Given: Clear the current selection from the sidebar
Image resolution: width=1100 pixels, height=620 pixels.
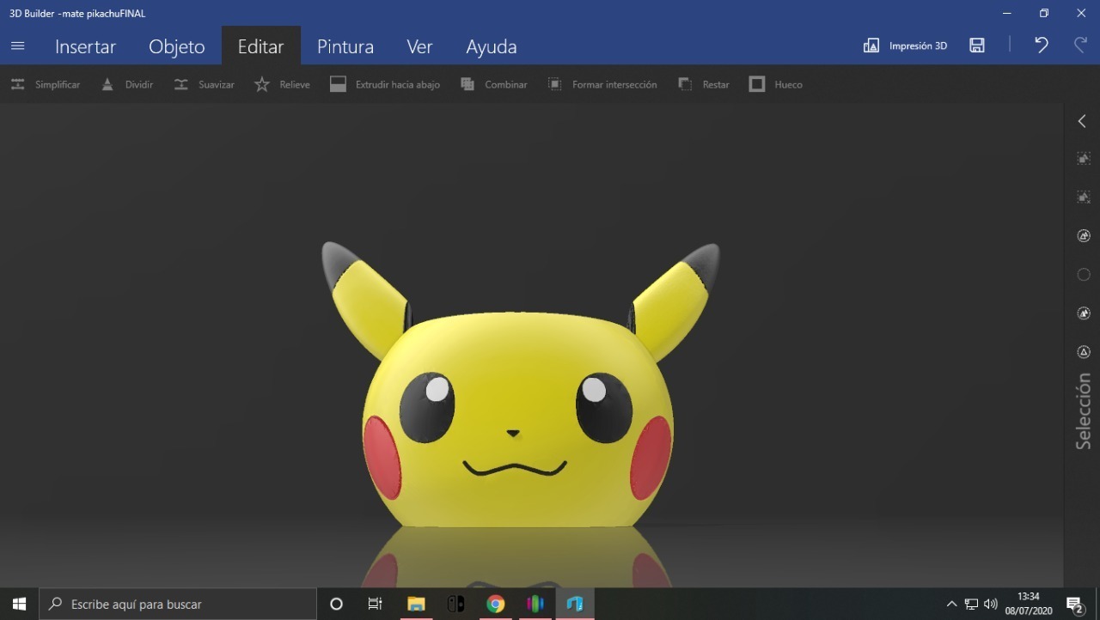Looking at the screenshot, I should (1083, 197).
